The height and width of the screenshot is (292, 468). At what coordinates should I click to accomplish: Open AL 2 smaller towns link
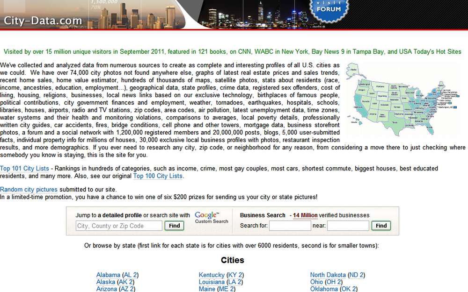coord(130,275)
